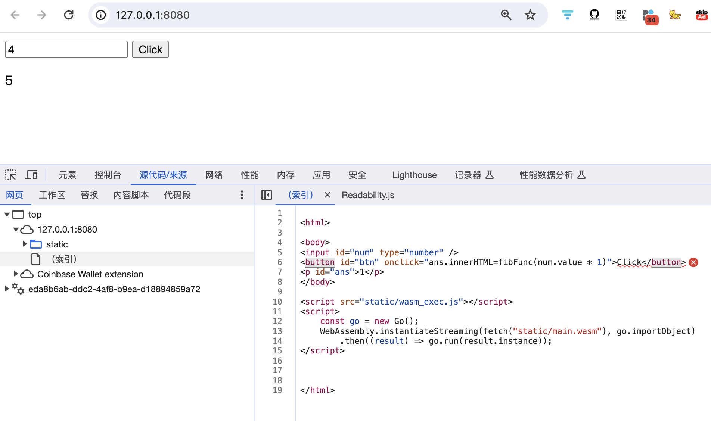Switch to the 网络 panel tab
The image size is (711, 421).
click(214, 175)
